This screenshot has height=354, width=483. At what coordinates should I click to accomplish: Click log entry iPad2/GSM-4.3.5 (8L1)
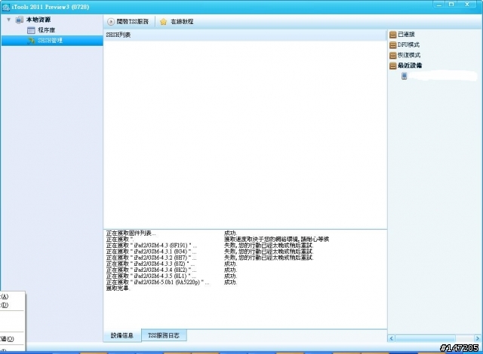pyautogui.click(x=151, y=276)
